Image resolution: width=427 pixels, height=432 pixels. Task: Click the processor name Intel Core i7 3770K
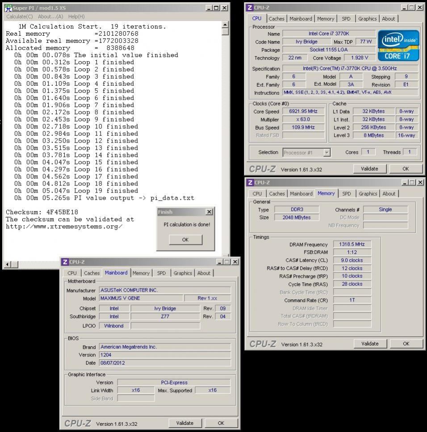point(329,34)
